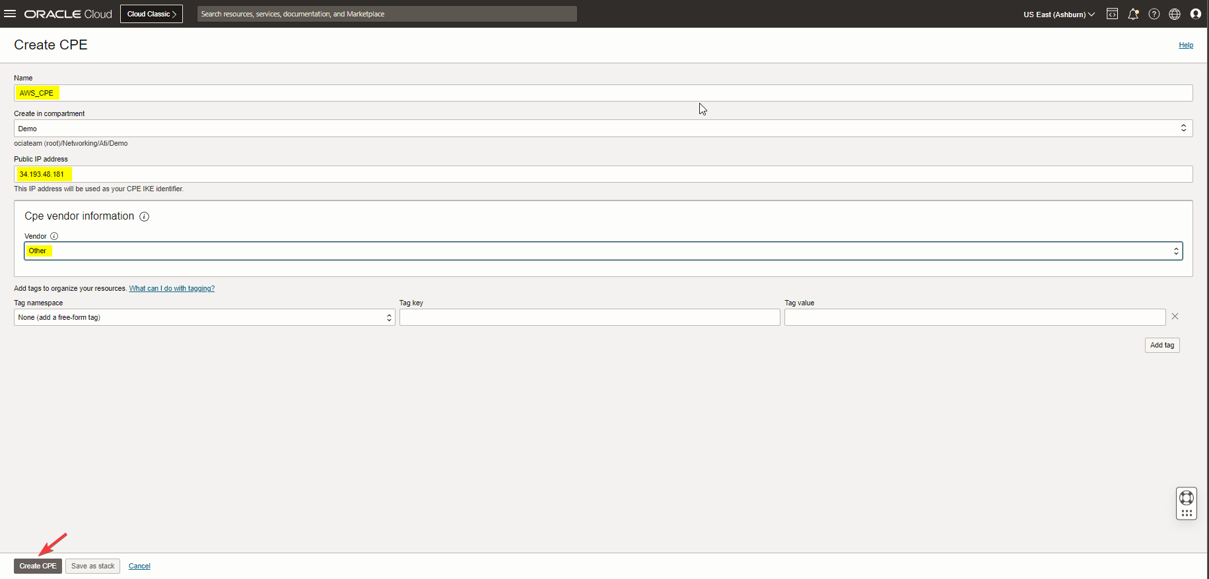Click the Public IP address field
This screenshot has width=1209, height=579.
[x=604, y=174]
